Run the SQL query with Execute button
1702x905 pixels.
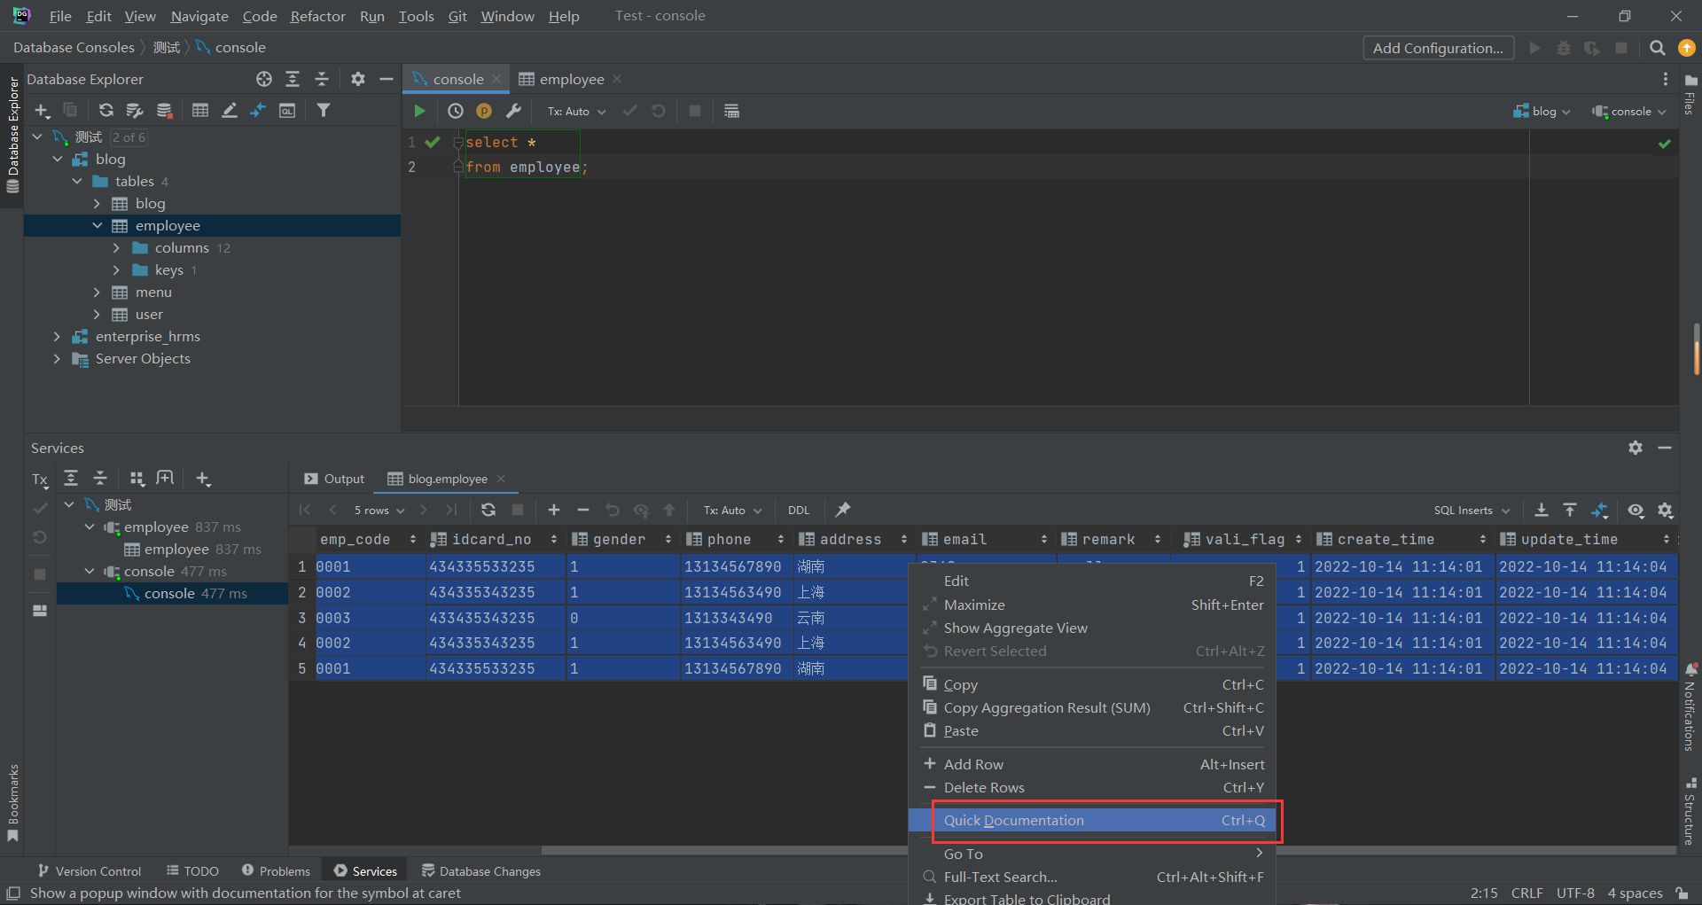(419, 111)
